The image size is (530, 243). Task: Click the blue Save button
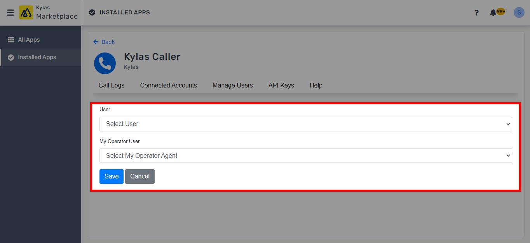pos(112,176)
